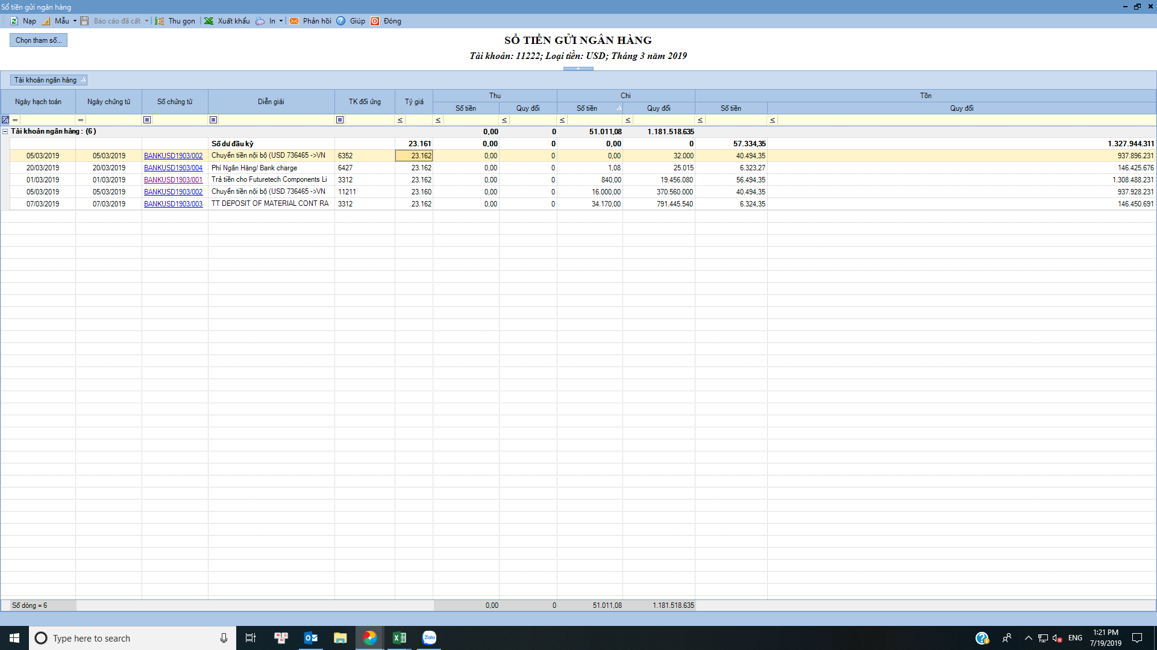Open voucher BANKUSD1903/001 link

[x=174, y=180]
